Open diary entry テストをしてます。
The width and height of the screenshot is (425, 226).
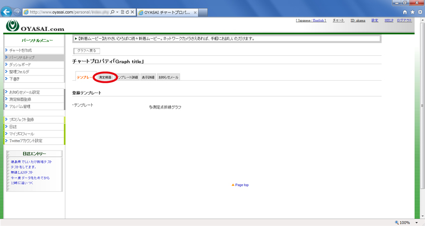(23, 167)
